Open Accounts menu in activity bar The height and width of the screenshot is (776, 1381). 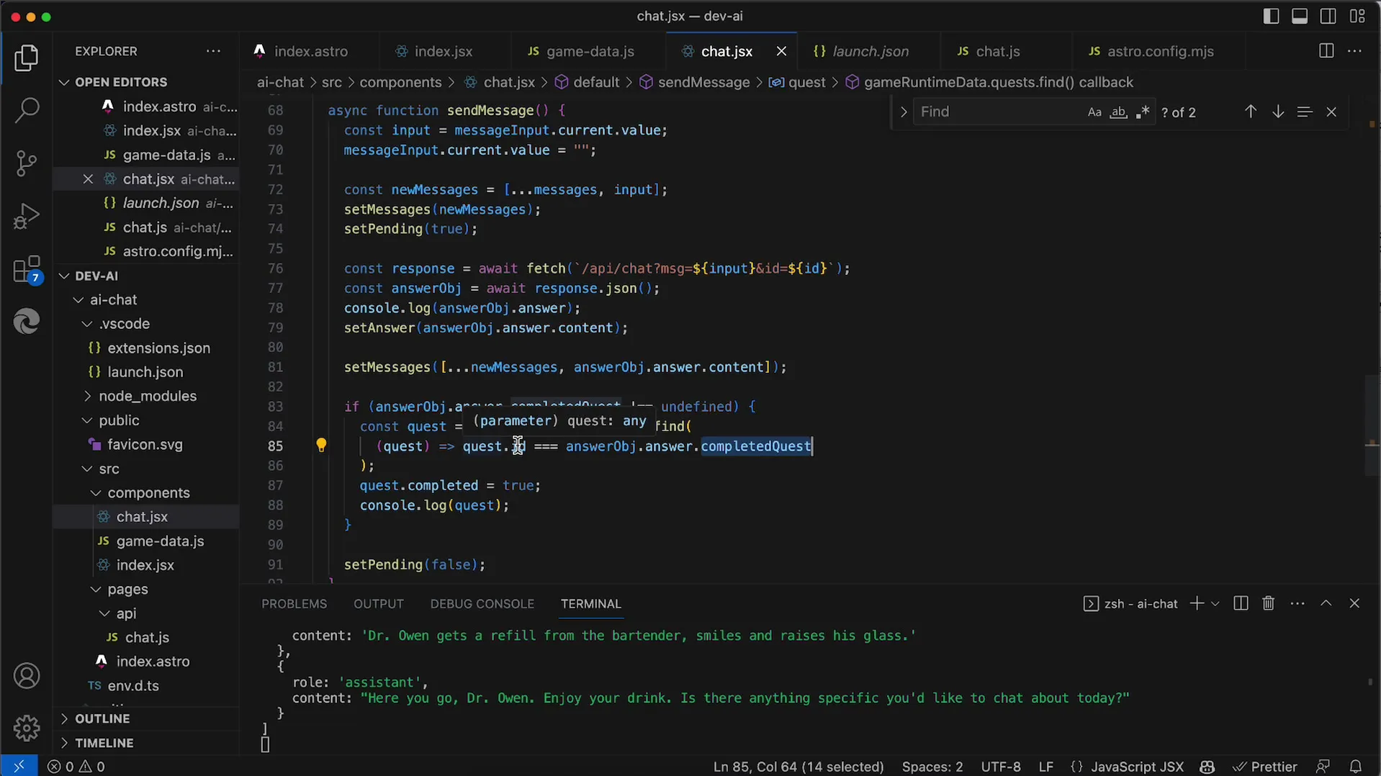[27, 676]
